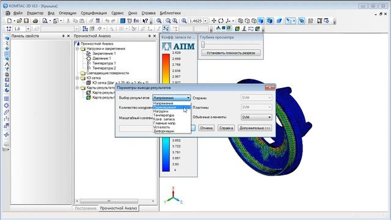Switch to the 'Построение' tab

[x=86, y=208]
